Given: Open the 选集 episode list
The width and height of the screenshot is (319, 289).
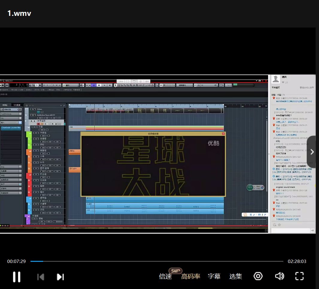Looking at the screenshot, I should point(236,276).
